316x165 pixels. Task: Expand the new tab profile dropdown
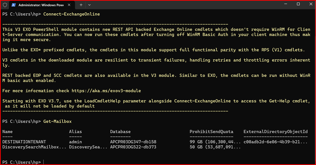pyautogui.click(x=89, y=5)
